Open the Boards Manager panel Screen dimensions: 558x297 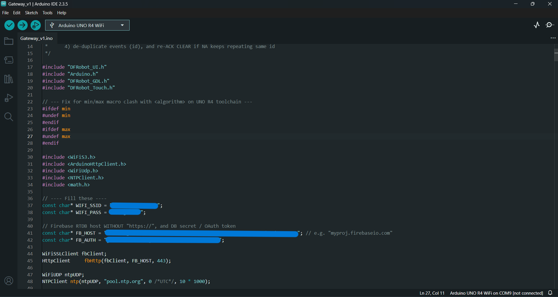(9, 60)
